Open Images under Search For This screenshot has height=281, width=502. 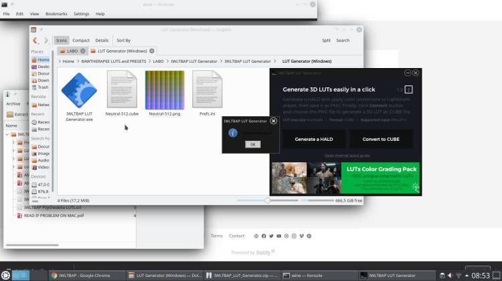tap(40, 154)
